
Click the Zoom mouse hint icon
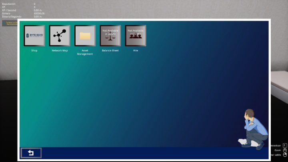coord(285,150)
